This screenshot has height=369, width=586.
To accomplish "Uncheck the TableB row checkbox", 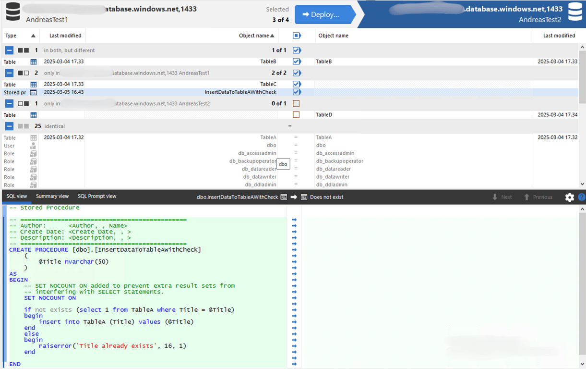I will [x=297, y=61].
